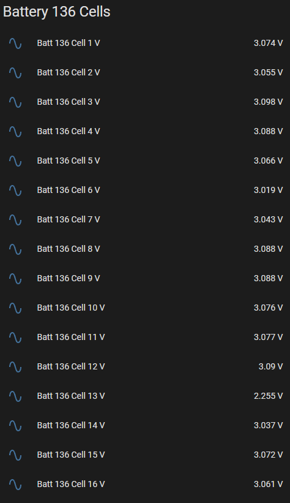Click the 3.09 V value of Cell 12
This screenshot has width=290, height=503.
pos(271,366)
